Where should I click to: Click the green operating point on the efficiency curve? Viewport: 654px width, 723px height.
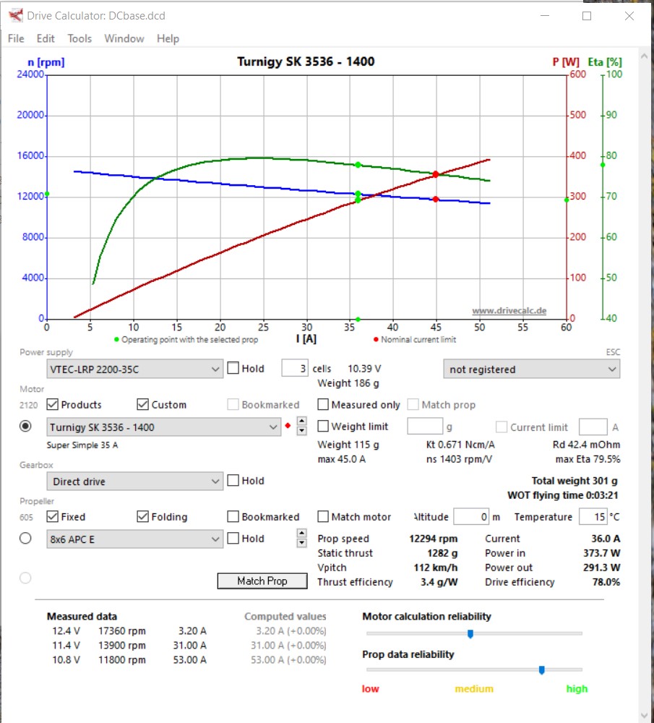click(358, 165)
